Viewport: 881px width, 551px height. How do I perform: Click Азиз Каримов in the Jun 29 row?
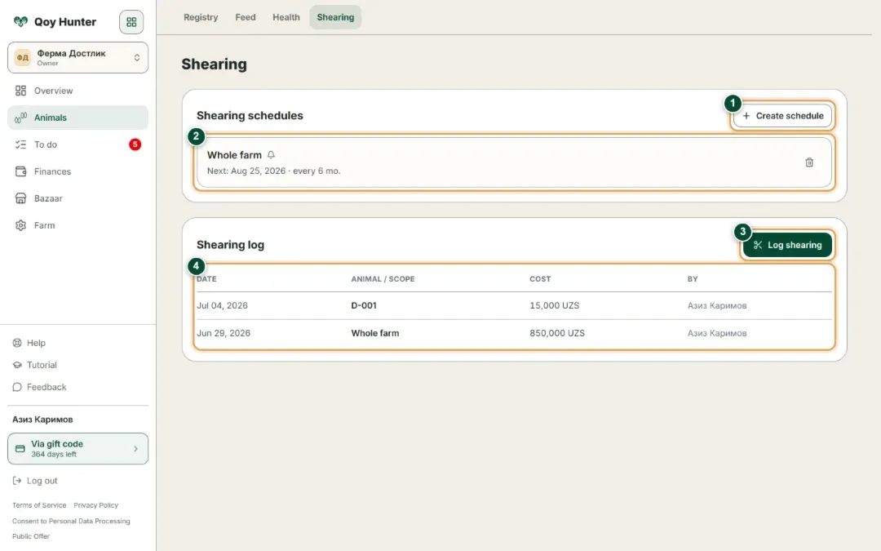coord(717,333)
